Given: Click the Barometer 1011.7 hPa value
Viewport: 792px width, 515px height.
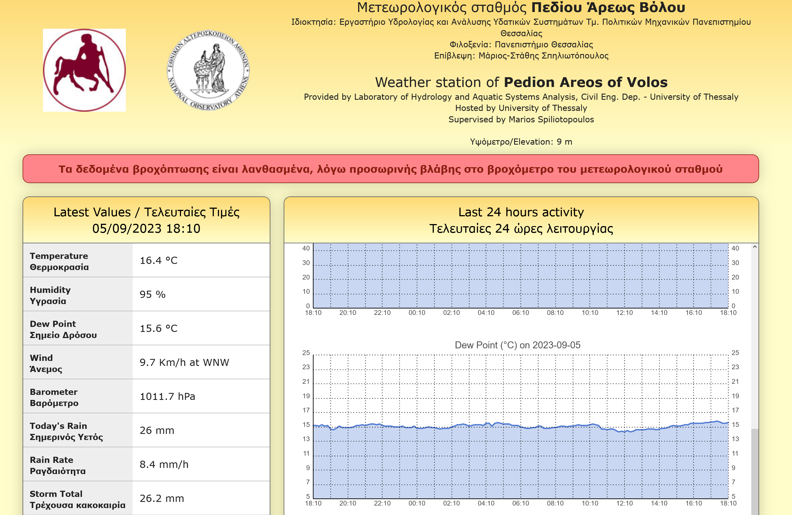Looking at the screenshot, I should pos(167,396).
